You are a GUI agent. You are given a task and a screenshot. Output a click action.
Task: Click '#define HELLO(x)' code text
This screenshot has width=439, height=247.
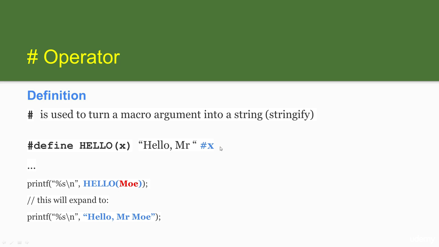(79, 146)
